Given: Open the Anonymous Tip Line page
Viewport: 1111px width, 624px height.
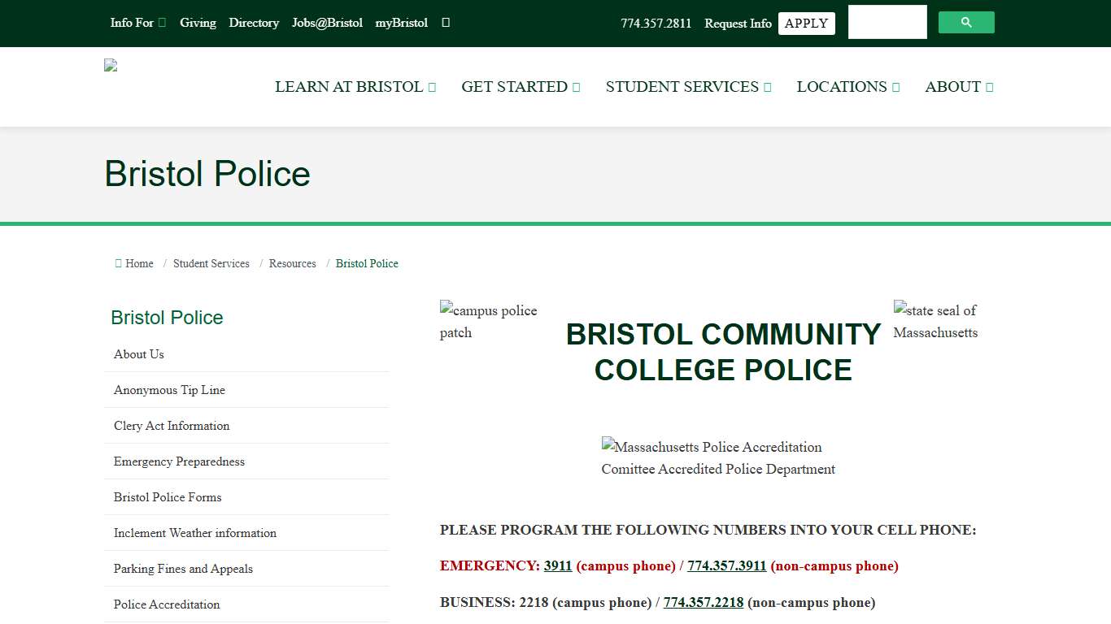Looking at the screenshot, I should coord(169,390).
